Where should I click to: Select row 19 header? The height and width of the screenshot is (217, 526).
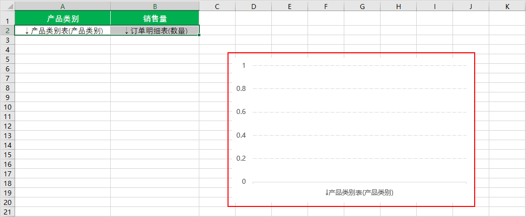click(x=8, y=193)
